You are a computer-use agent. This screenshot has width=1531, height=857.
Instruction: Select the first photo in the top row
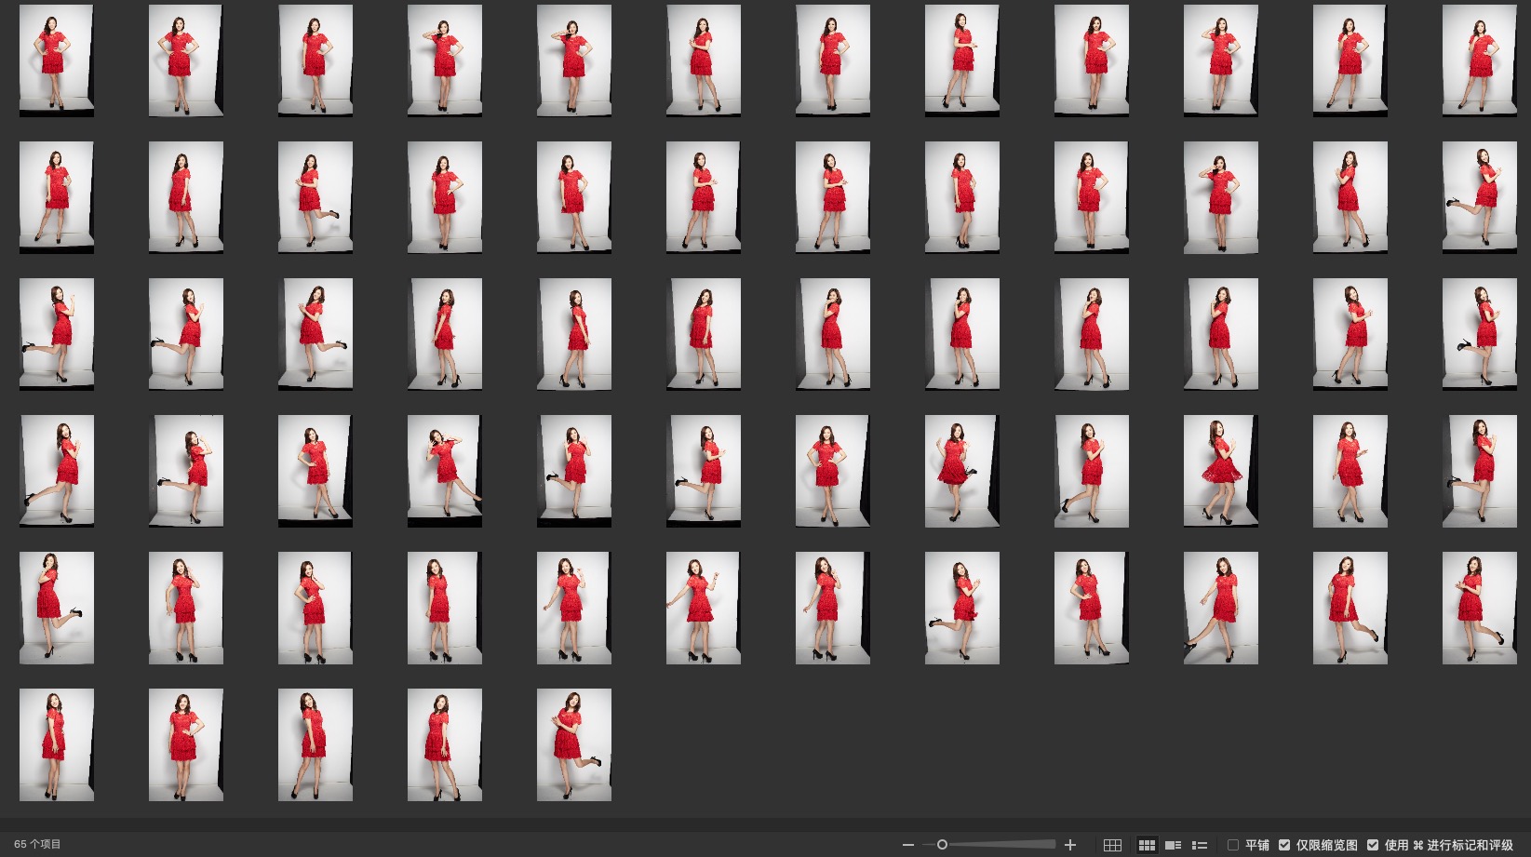tap(57, 60)
